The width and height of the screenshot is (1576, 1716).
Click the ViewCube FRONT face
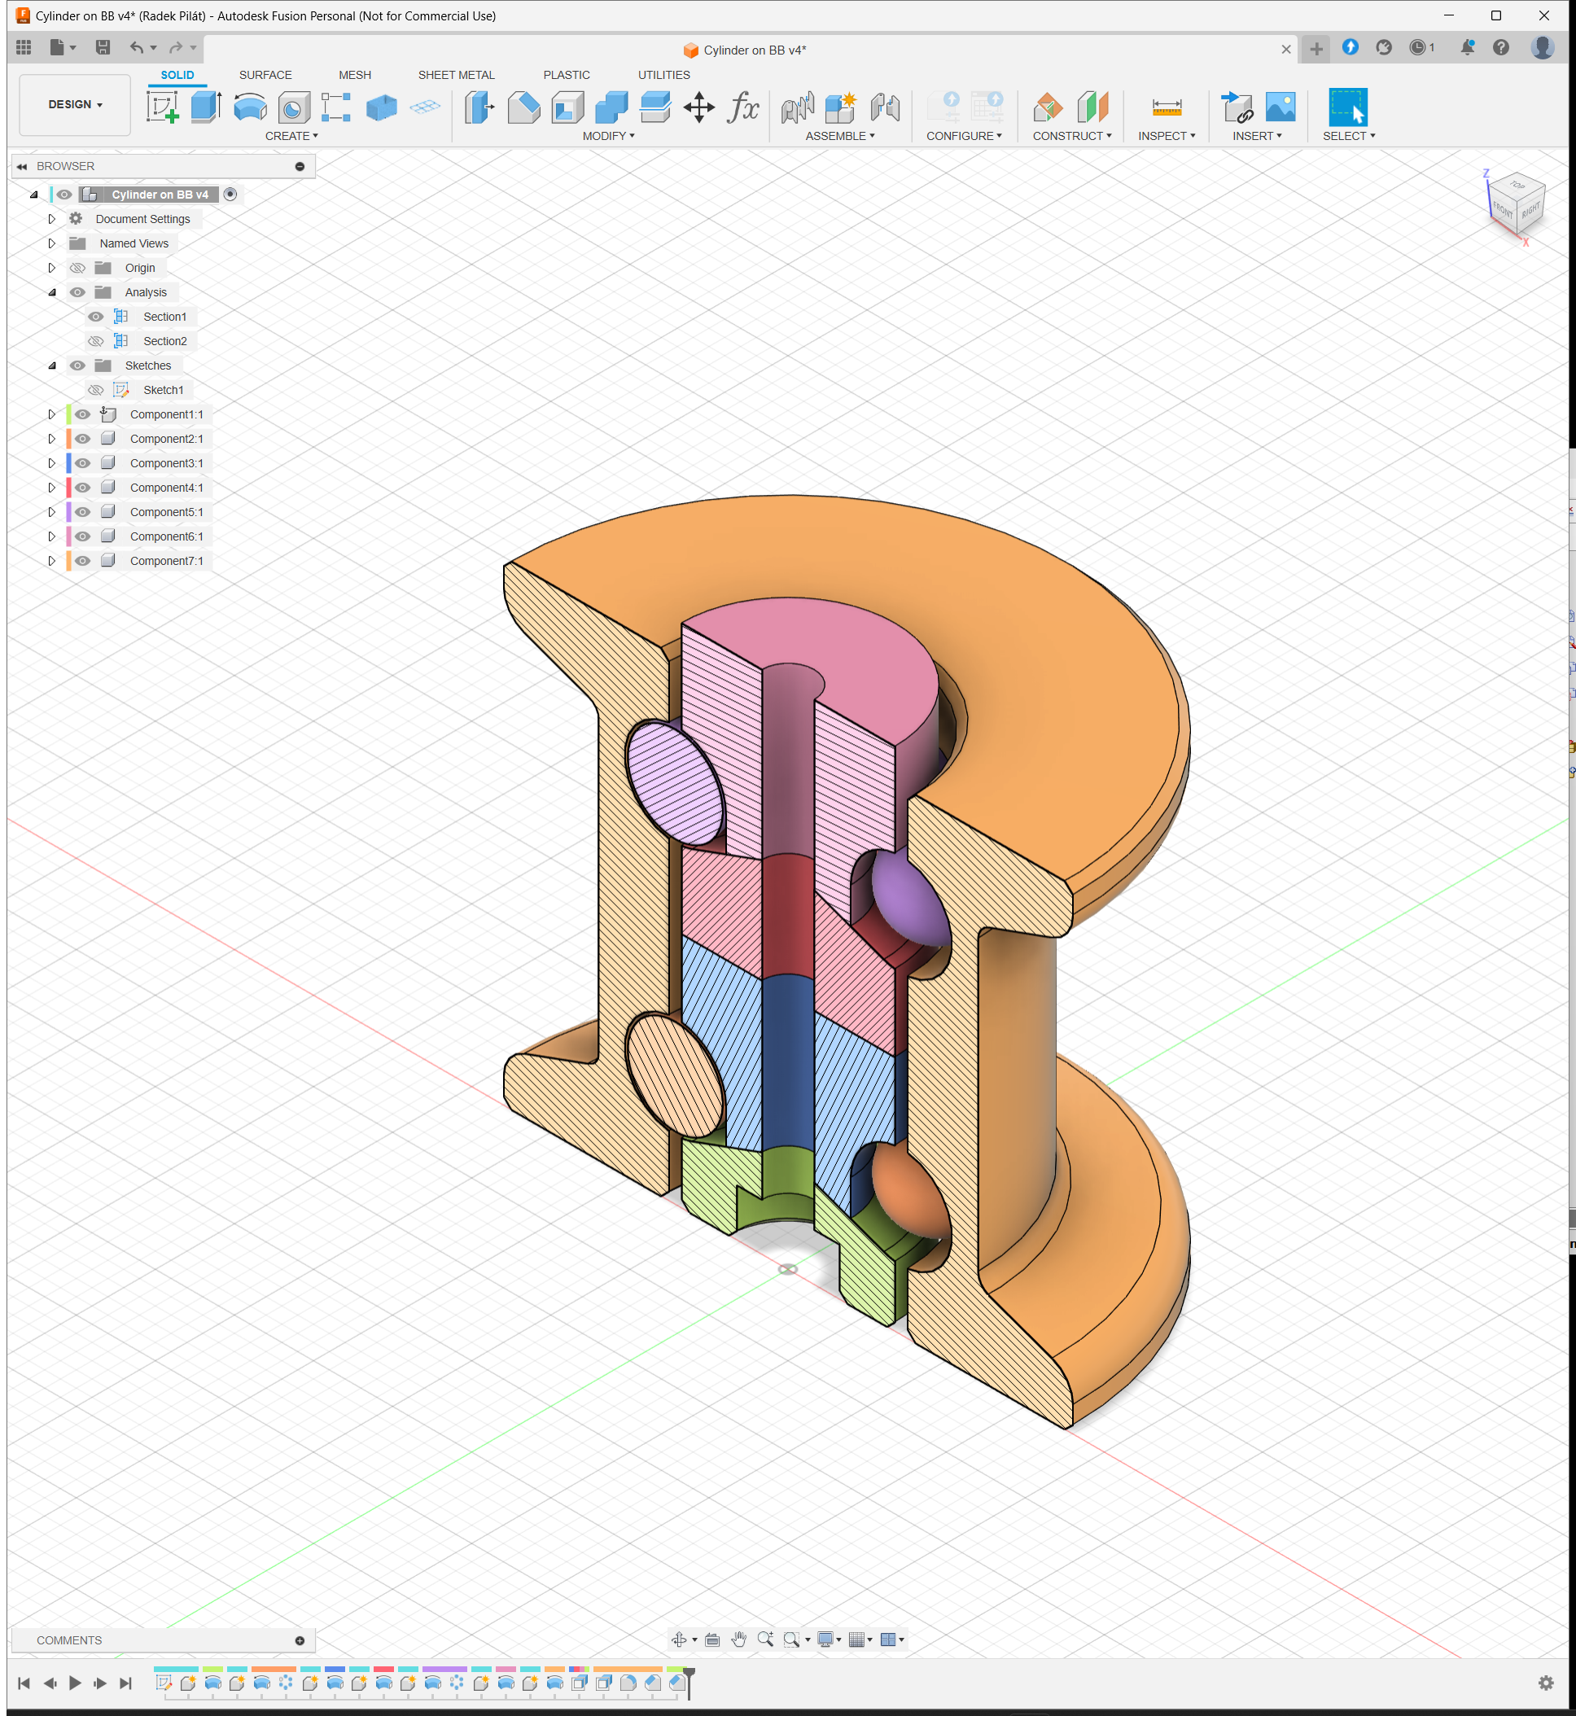[x=1503, y=211]
